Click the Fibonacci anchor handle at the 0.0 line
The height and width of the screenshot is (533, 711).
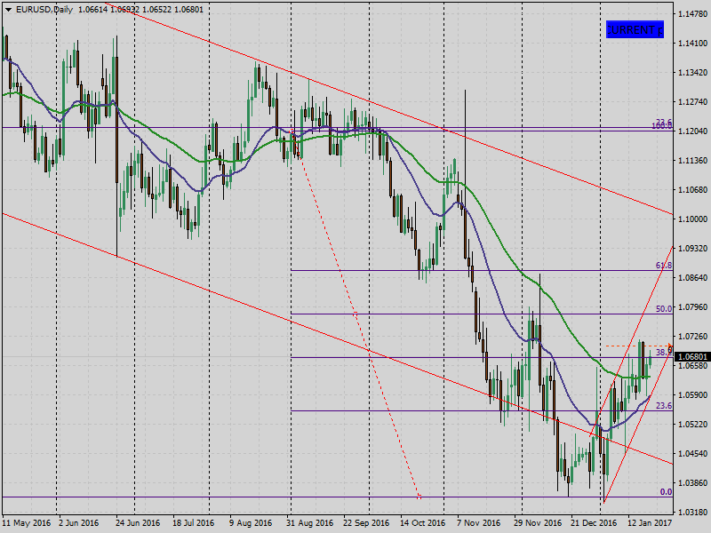[419, 497]
